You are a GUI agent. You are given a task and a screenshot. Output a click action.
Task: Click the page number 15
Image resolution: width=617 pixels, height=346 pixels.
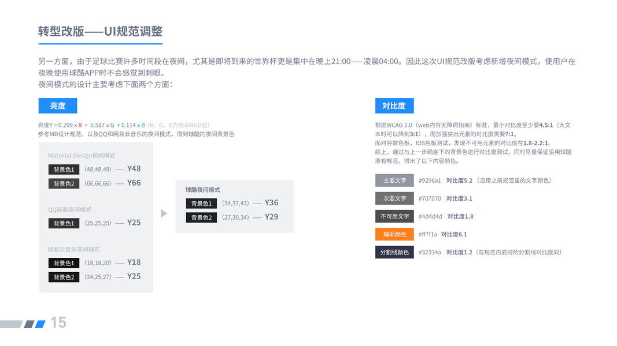click(x=58, y=323)
